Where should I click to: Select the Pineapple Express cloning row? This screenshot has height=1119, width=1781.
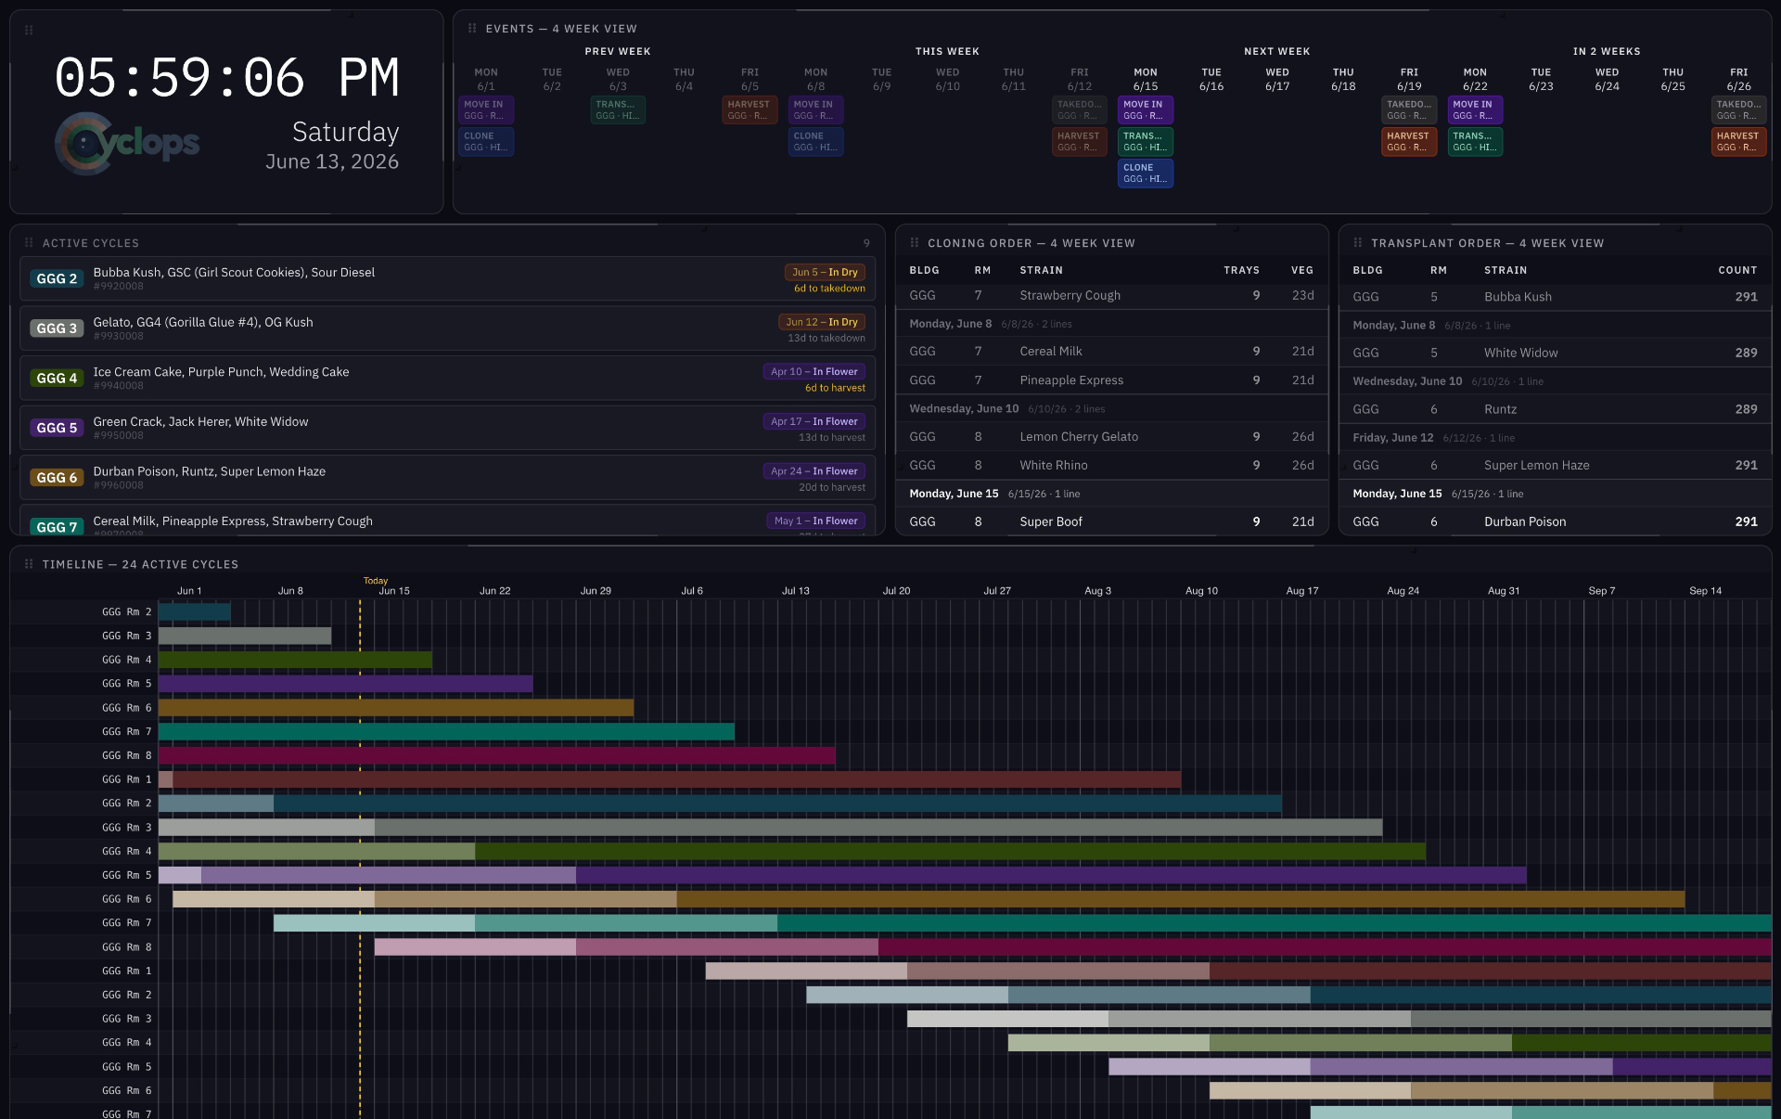pos(1111,379)
